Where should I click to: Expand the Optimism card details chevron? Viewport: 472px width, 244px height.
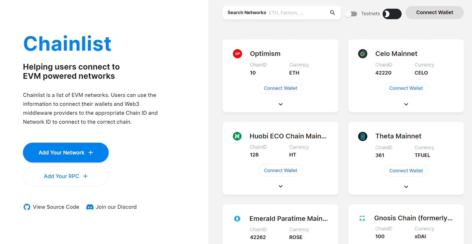point(281,104)
